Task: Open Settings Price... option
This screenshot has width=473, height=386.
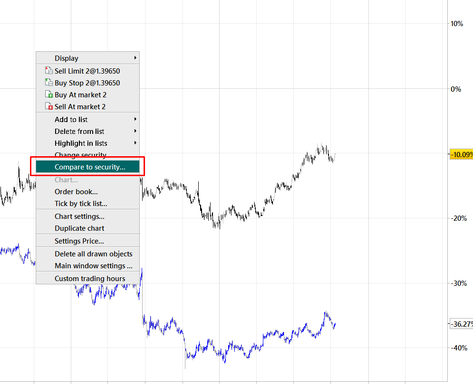Action: tap(79, 241)
